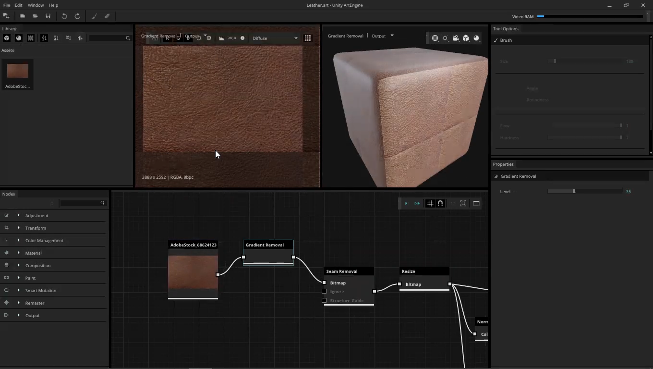Click the Gradient Removal Level slider
The width and height of the screenshot is (653, 369).
pos(585,191)
